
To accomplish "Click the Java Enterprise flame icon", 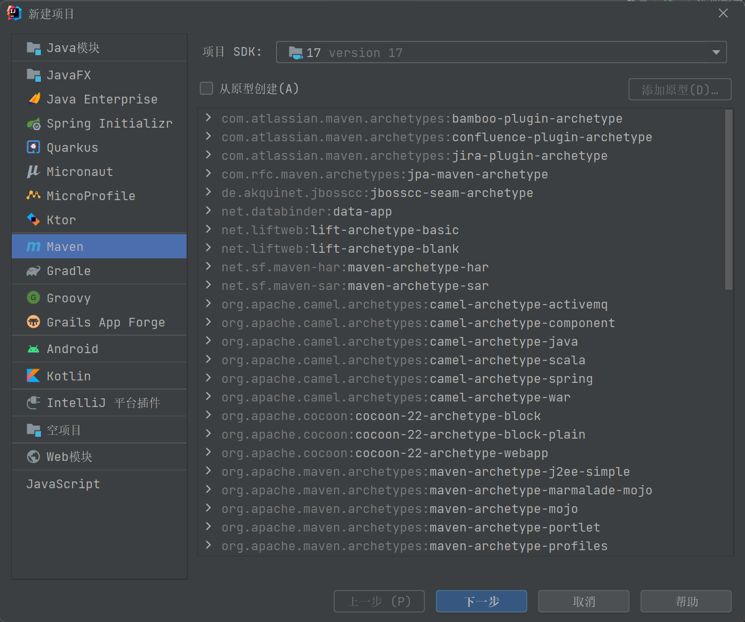I will point(33,99).
